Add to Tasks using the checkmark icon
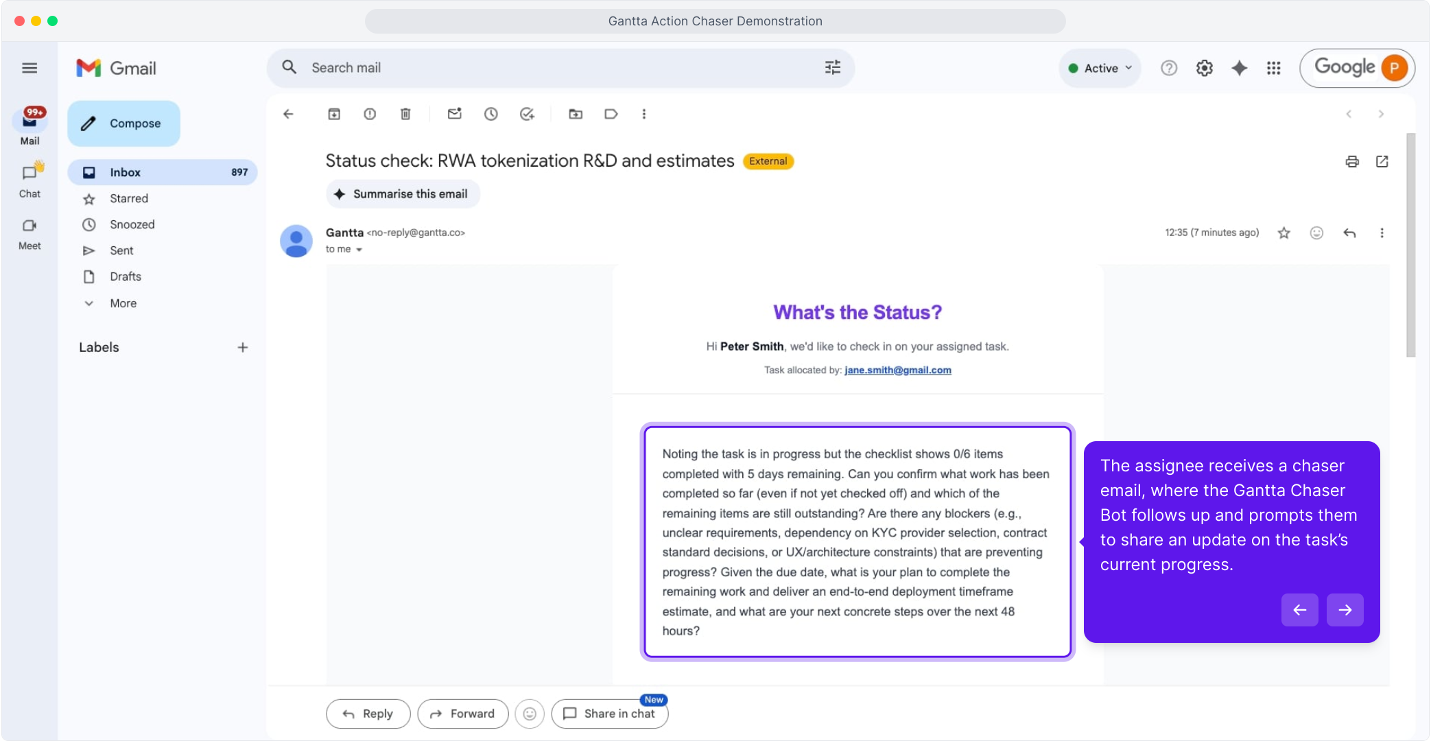 pyautogui.click(x=527, y=114)
